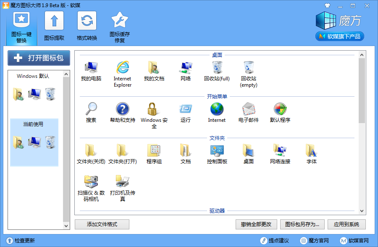Open the 魔方官网 link
Screen dimensions: 378x247
pos(314,241)
